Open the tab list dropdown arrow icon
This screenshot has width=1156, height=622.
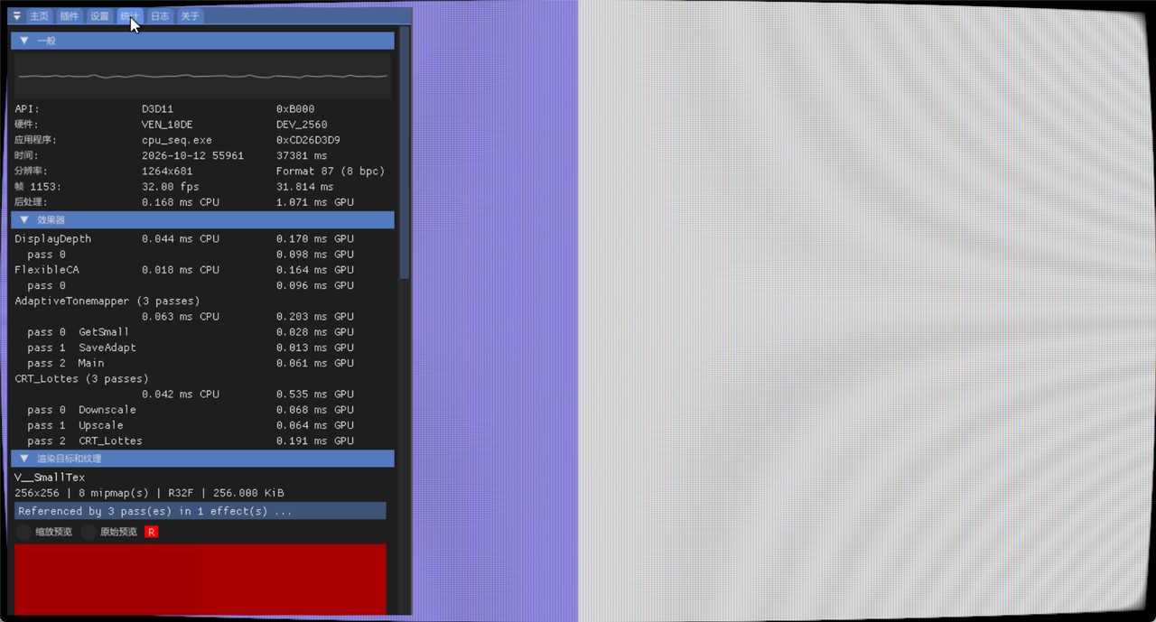pyautogui.click(x=16, y=16)
